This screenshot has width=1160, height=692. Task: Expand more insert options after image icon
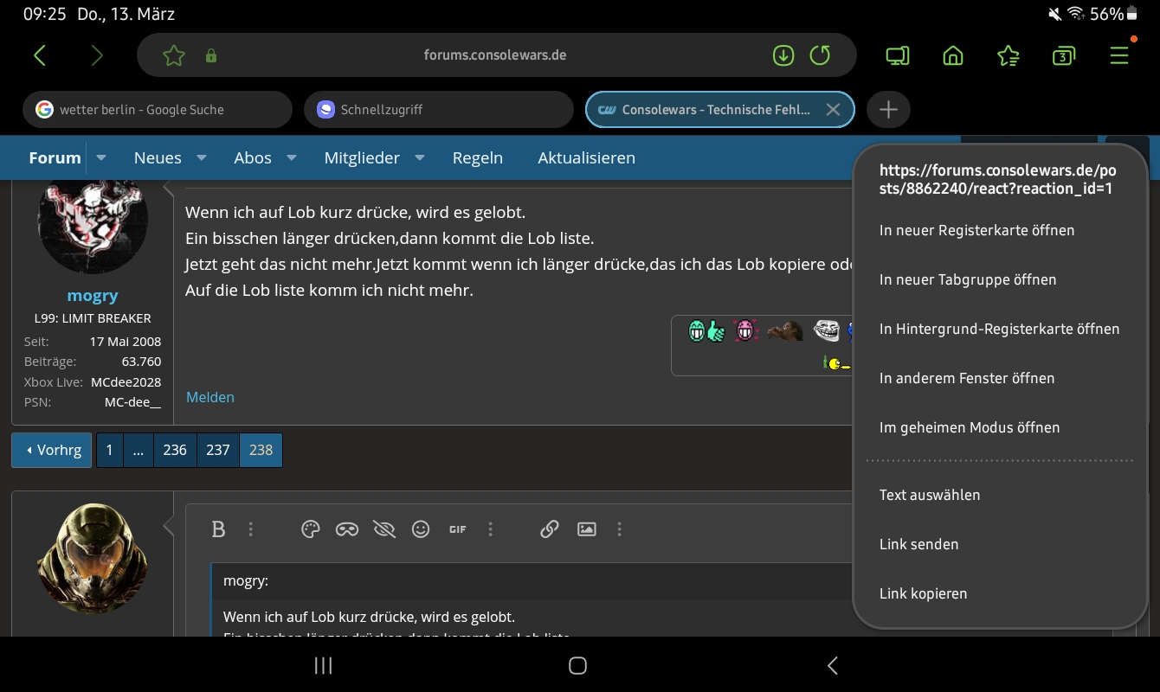pos(620,529)
